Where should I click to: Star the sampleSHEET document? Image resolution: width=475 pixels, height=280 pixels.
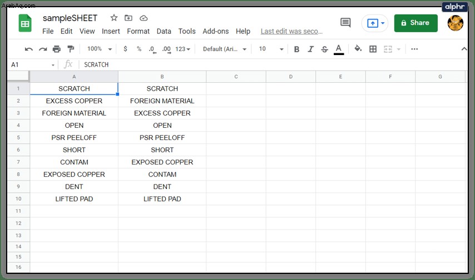pyautogui.click(x=114, y=18)
